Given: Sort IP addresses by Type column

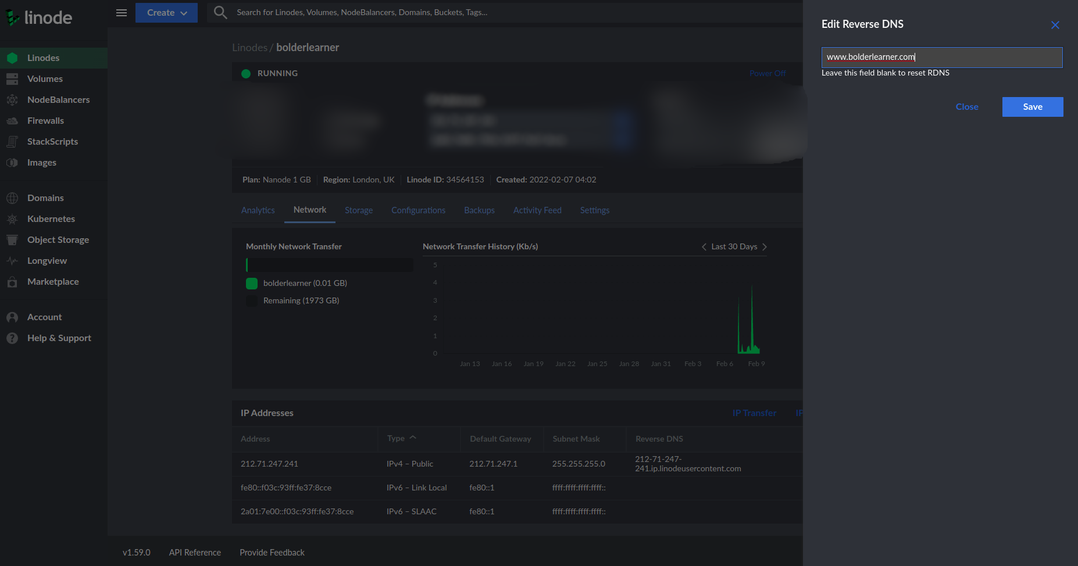Looking at the screenshot, I should coord(402,439).
